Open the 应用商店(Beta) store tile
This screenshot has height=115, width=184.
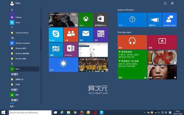[101, 20]
